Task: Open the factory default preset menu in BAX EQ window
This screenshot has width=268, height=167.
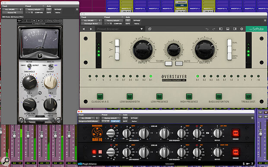Action: point(111,118)
